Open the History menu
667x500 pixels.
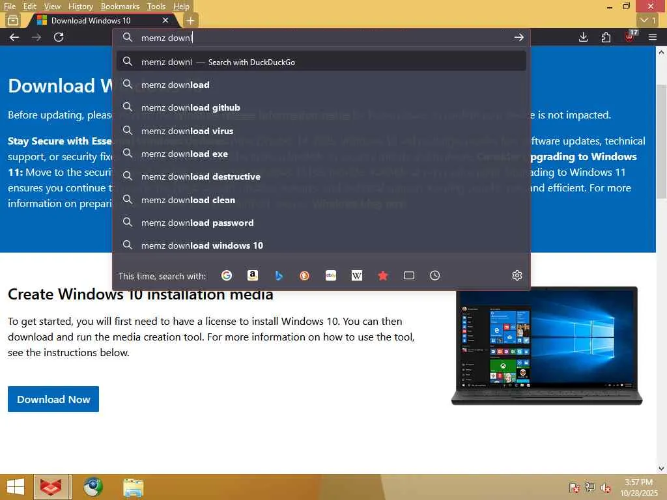pos(80,7)
